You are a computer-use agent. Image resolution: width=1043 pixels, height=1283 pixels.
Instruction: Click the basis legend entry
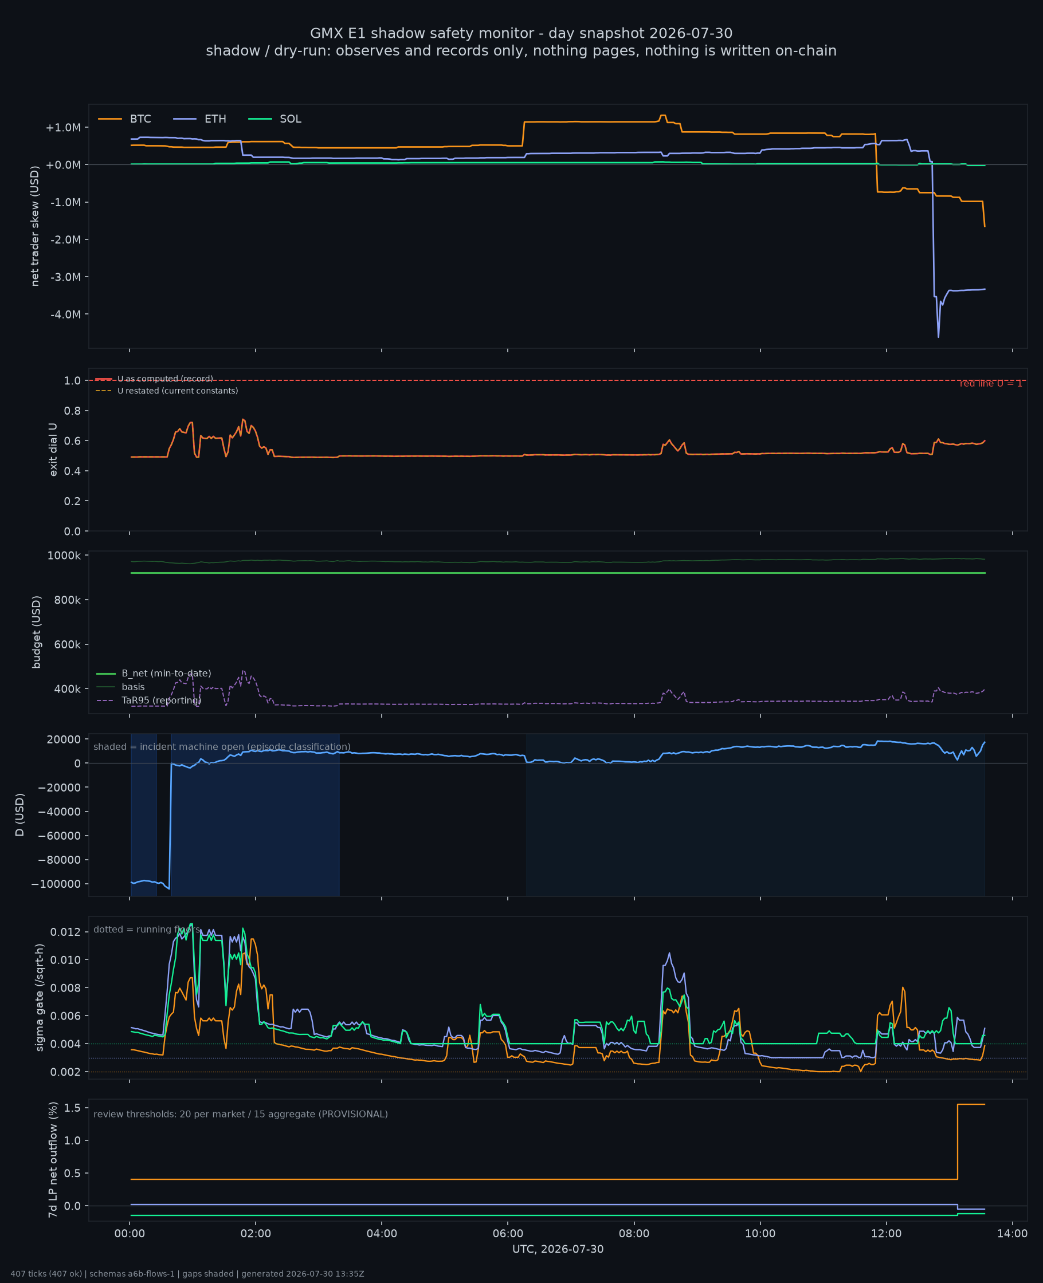120,687
